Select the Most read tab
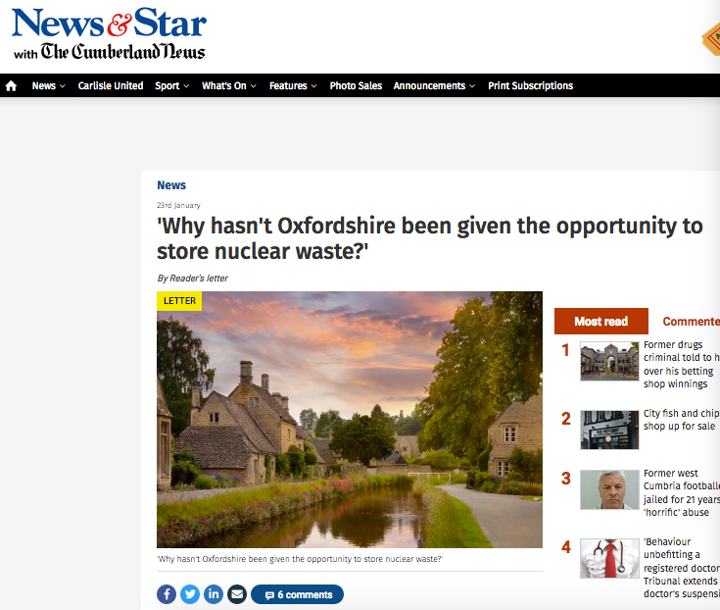720x610 pixels. pos(601,322)
